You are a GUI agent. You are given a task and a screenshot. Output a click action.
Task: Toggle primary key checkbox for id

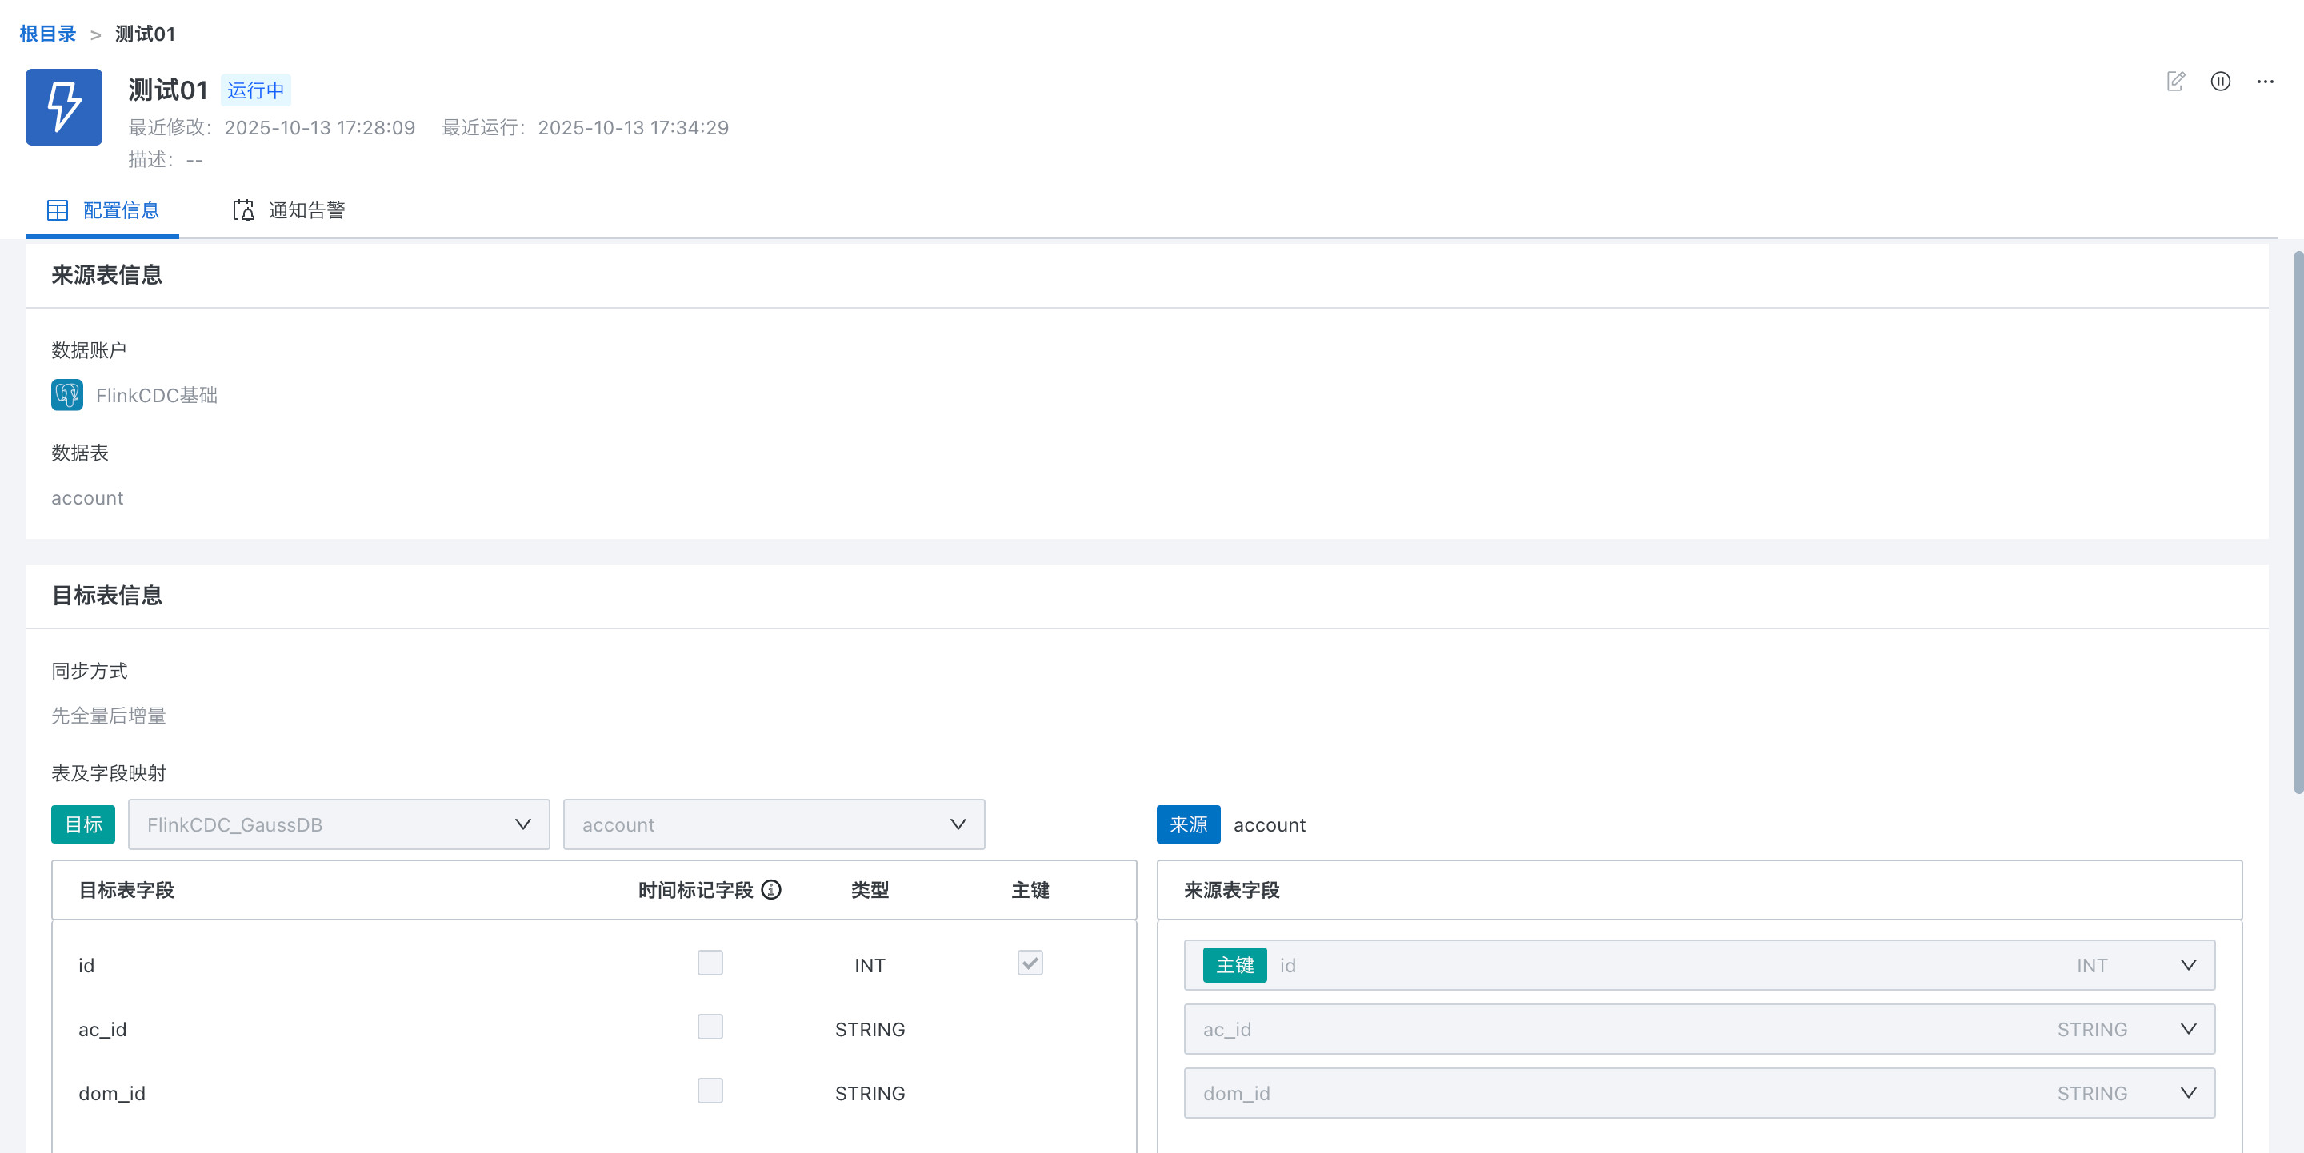(1030, 963)
